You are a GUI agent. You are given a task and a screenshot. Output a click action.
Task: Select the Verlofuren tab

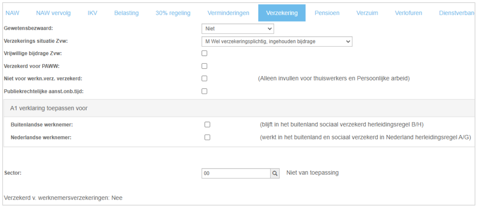click(409, 13)
